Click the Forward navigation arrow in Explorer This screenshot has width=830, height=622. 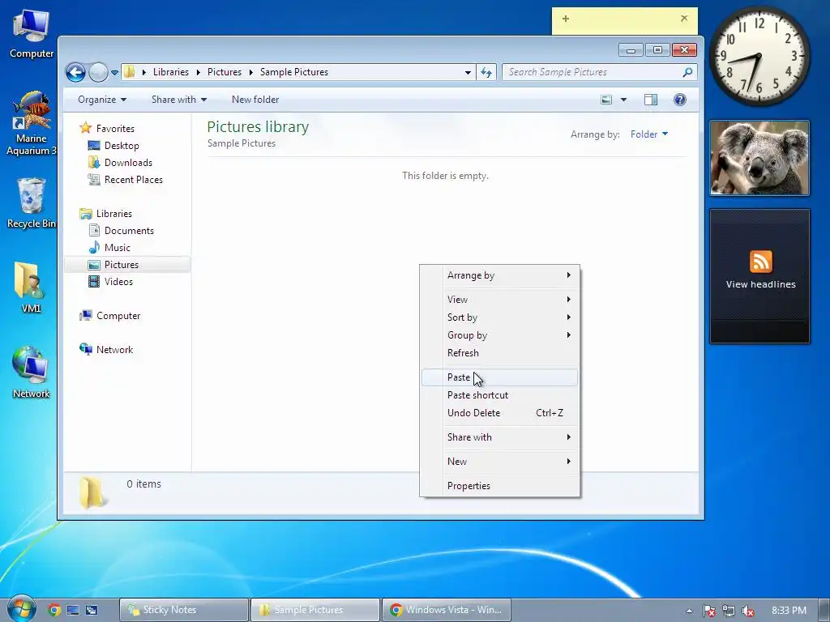pyautogui.click(x=98, y=72)
